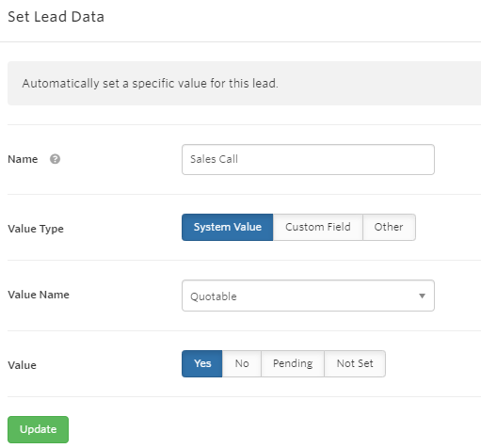Set the Value to Yes
Viewport: 481px width, 448px height.
pos(202,363)
